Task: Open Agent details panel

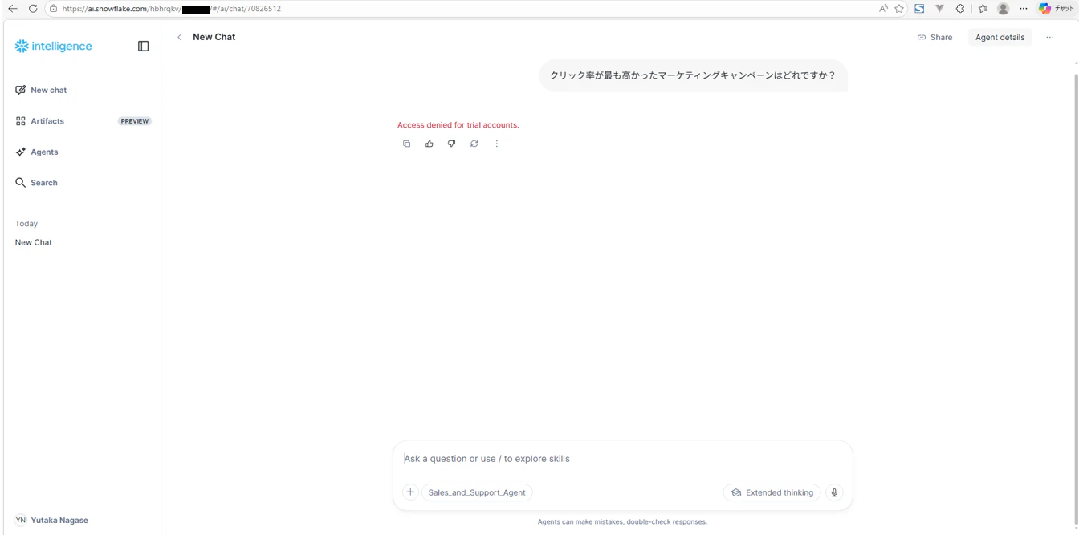Action: (1000, 37)
